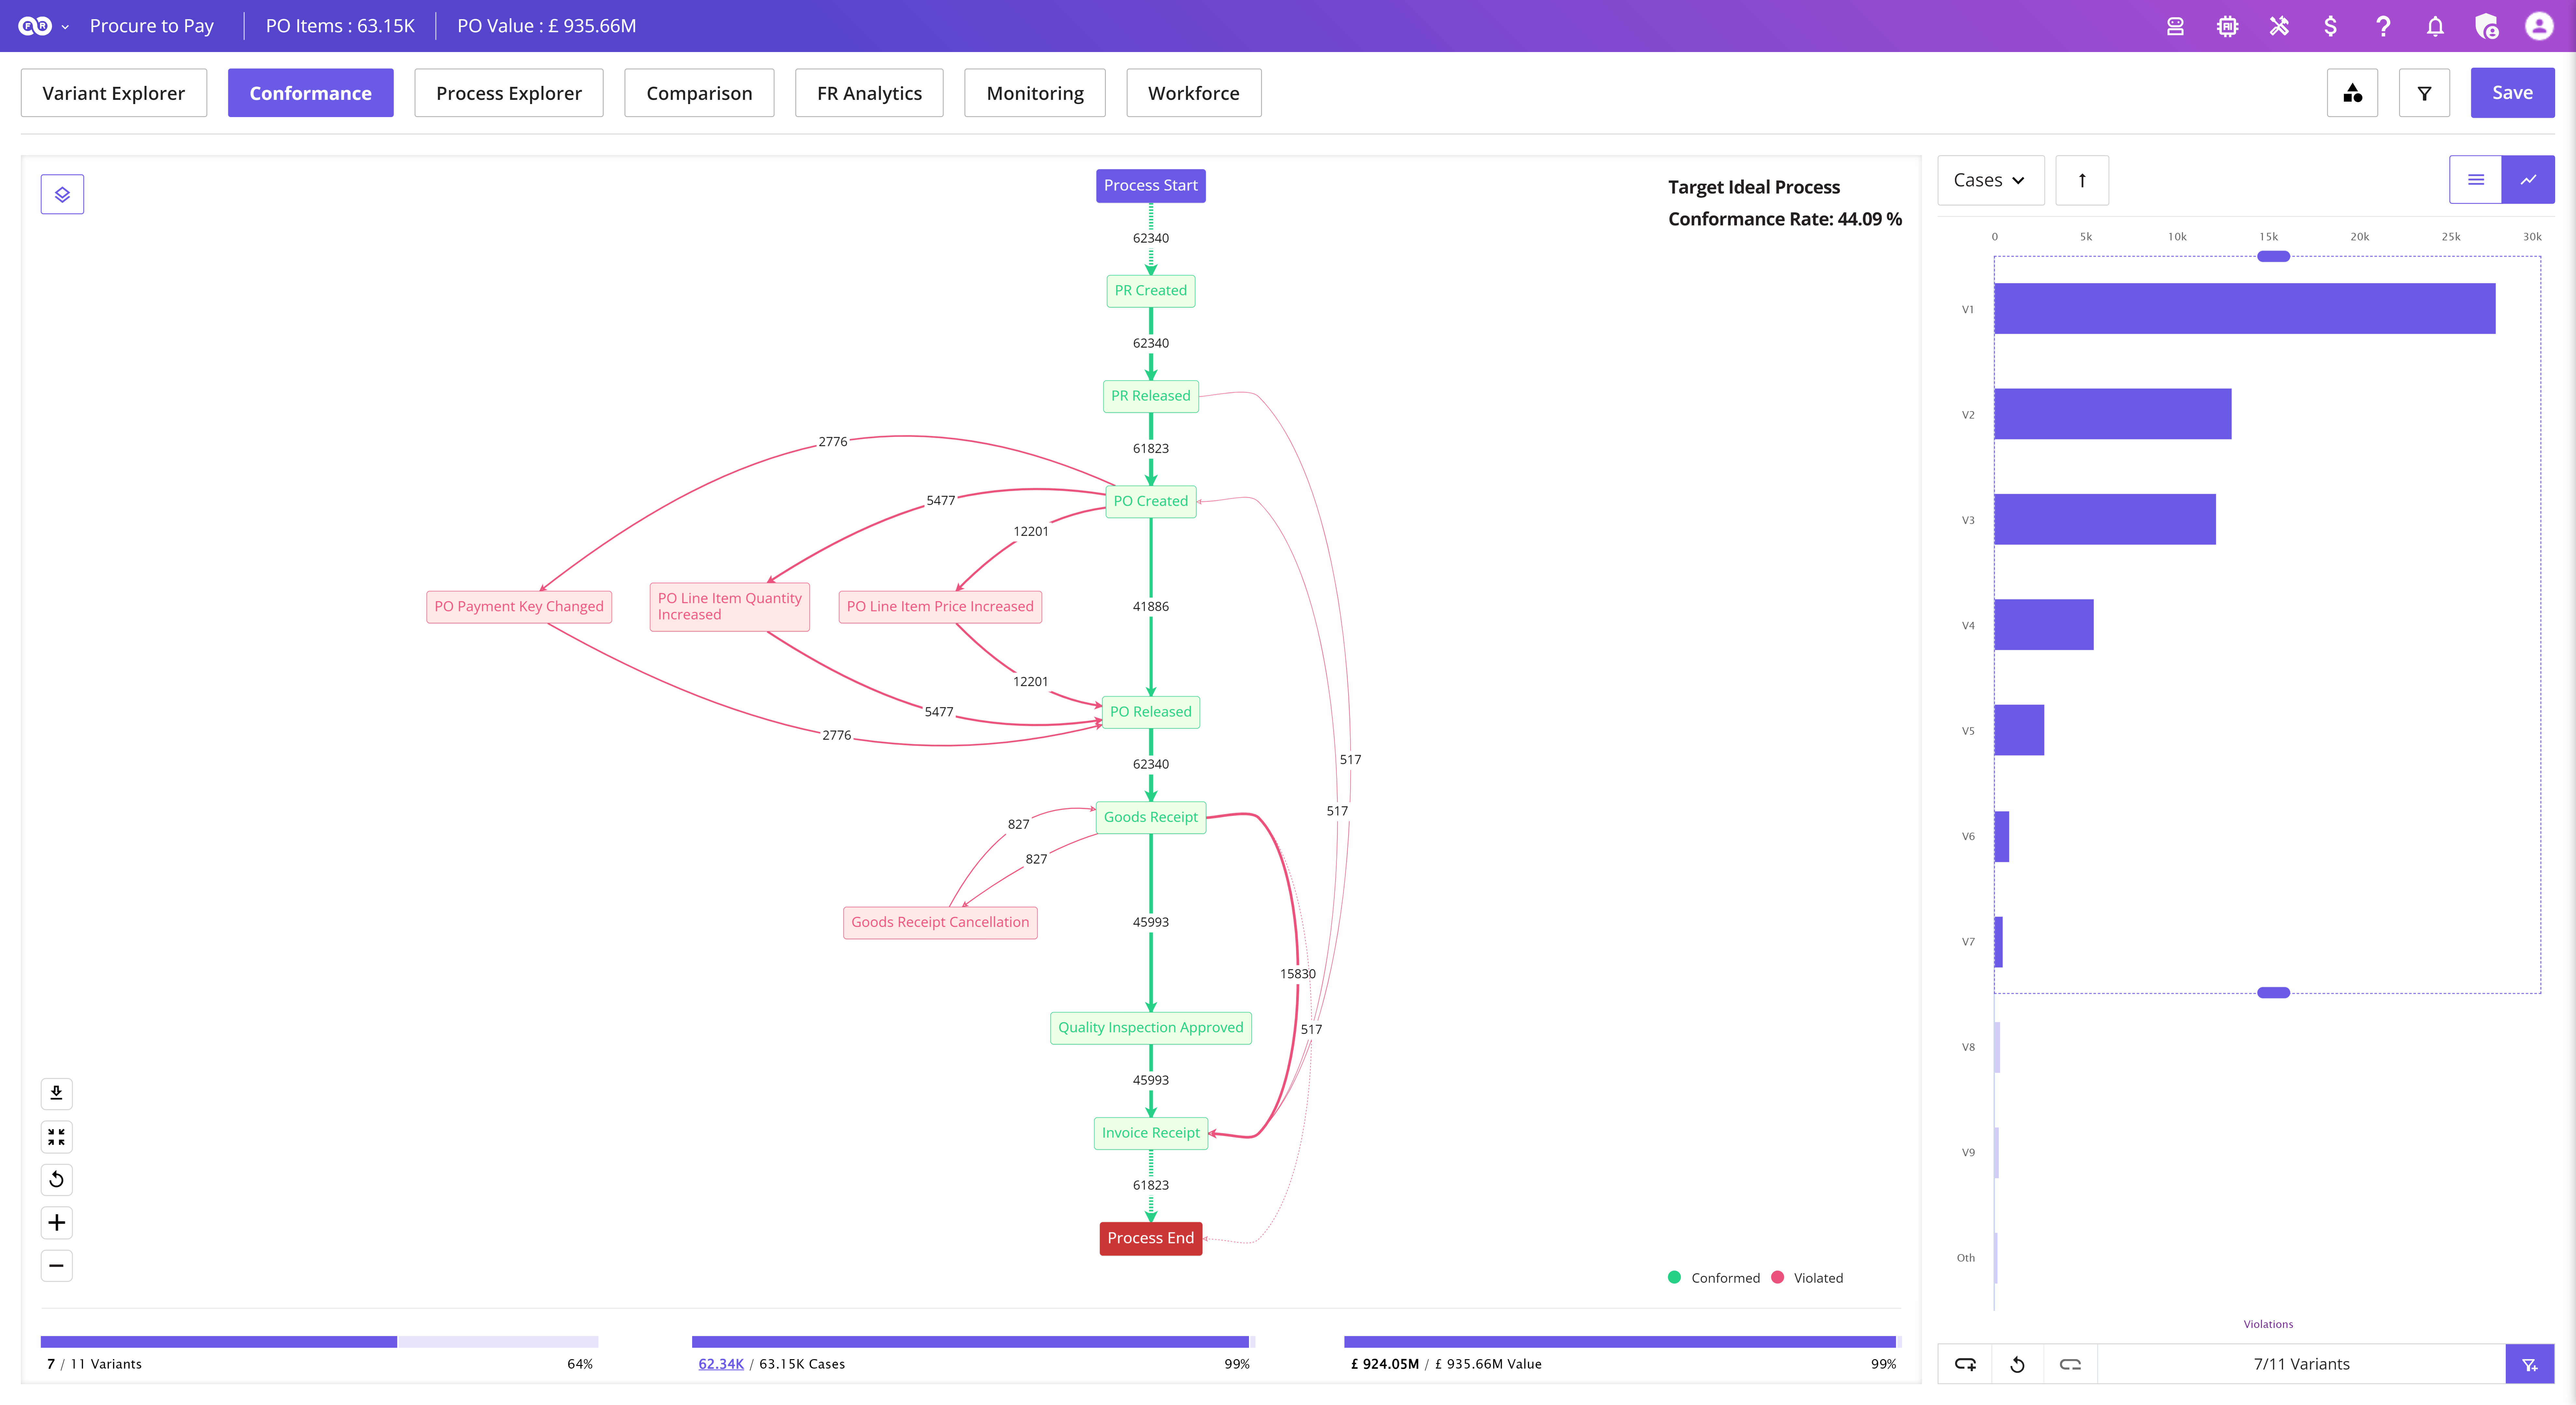
Task: Click the redo-add loop icon in bottom toolbar
Action: tap(1965, 1364)
